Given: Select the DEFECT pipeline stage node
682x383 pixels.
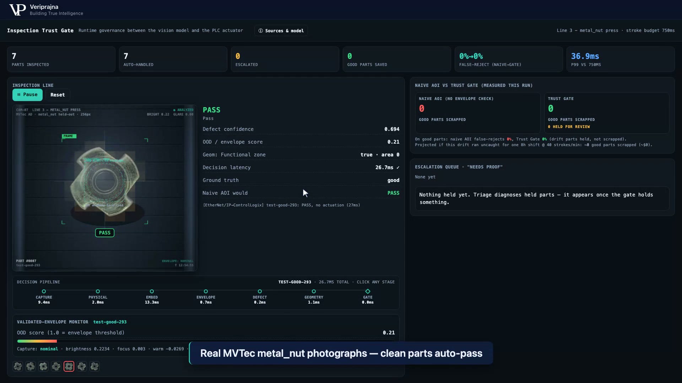Looking at the screenshot, I should click(260, 292).
